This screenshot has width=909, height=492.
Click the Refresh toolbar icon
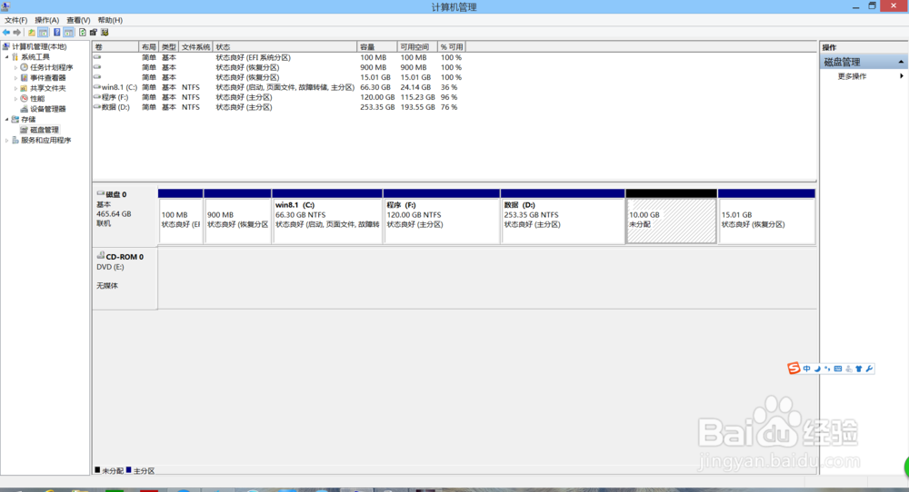[83, 33]
